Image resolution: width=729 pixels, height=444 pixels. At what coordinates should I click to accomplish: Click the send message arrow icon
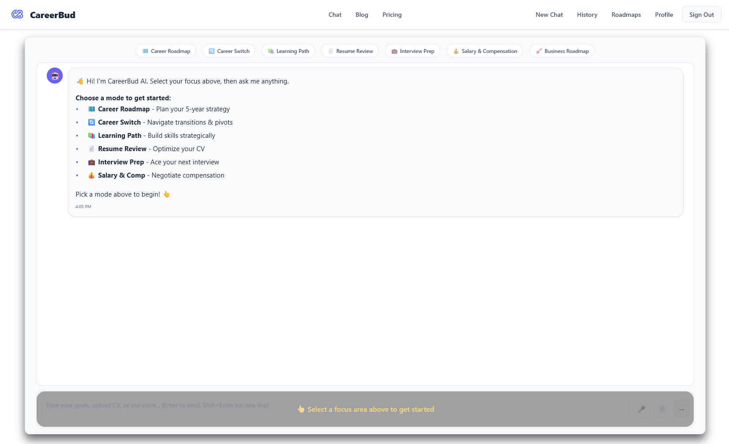pyautogui.click(x=681, y=409)
